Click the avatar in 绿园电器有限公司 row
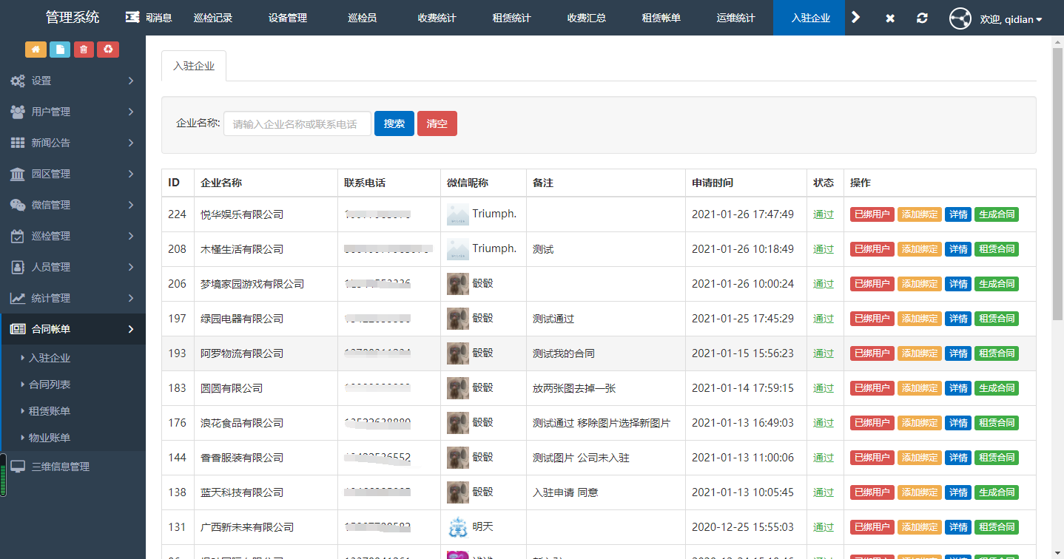This screenshot has height=559, width=1064. pos(458,319)
